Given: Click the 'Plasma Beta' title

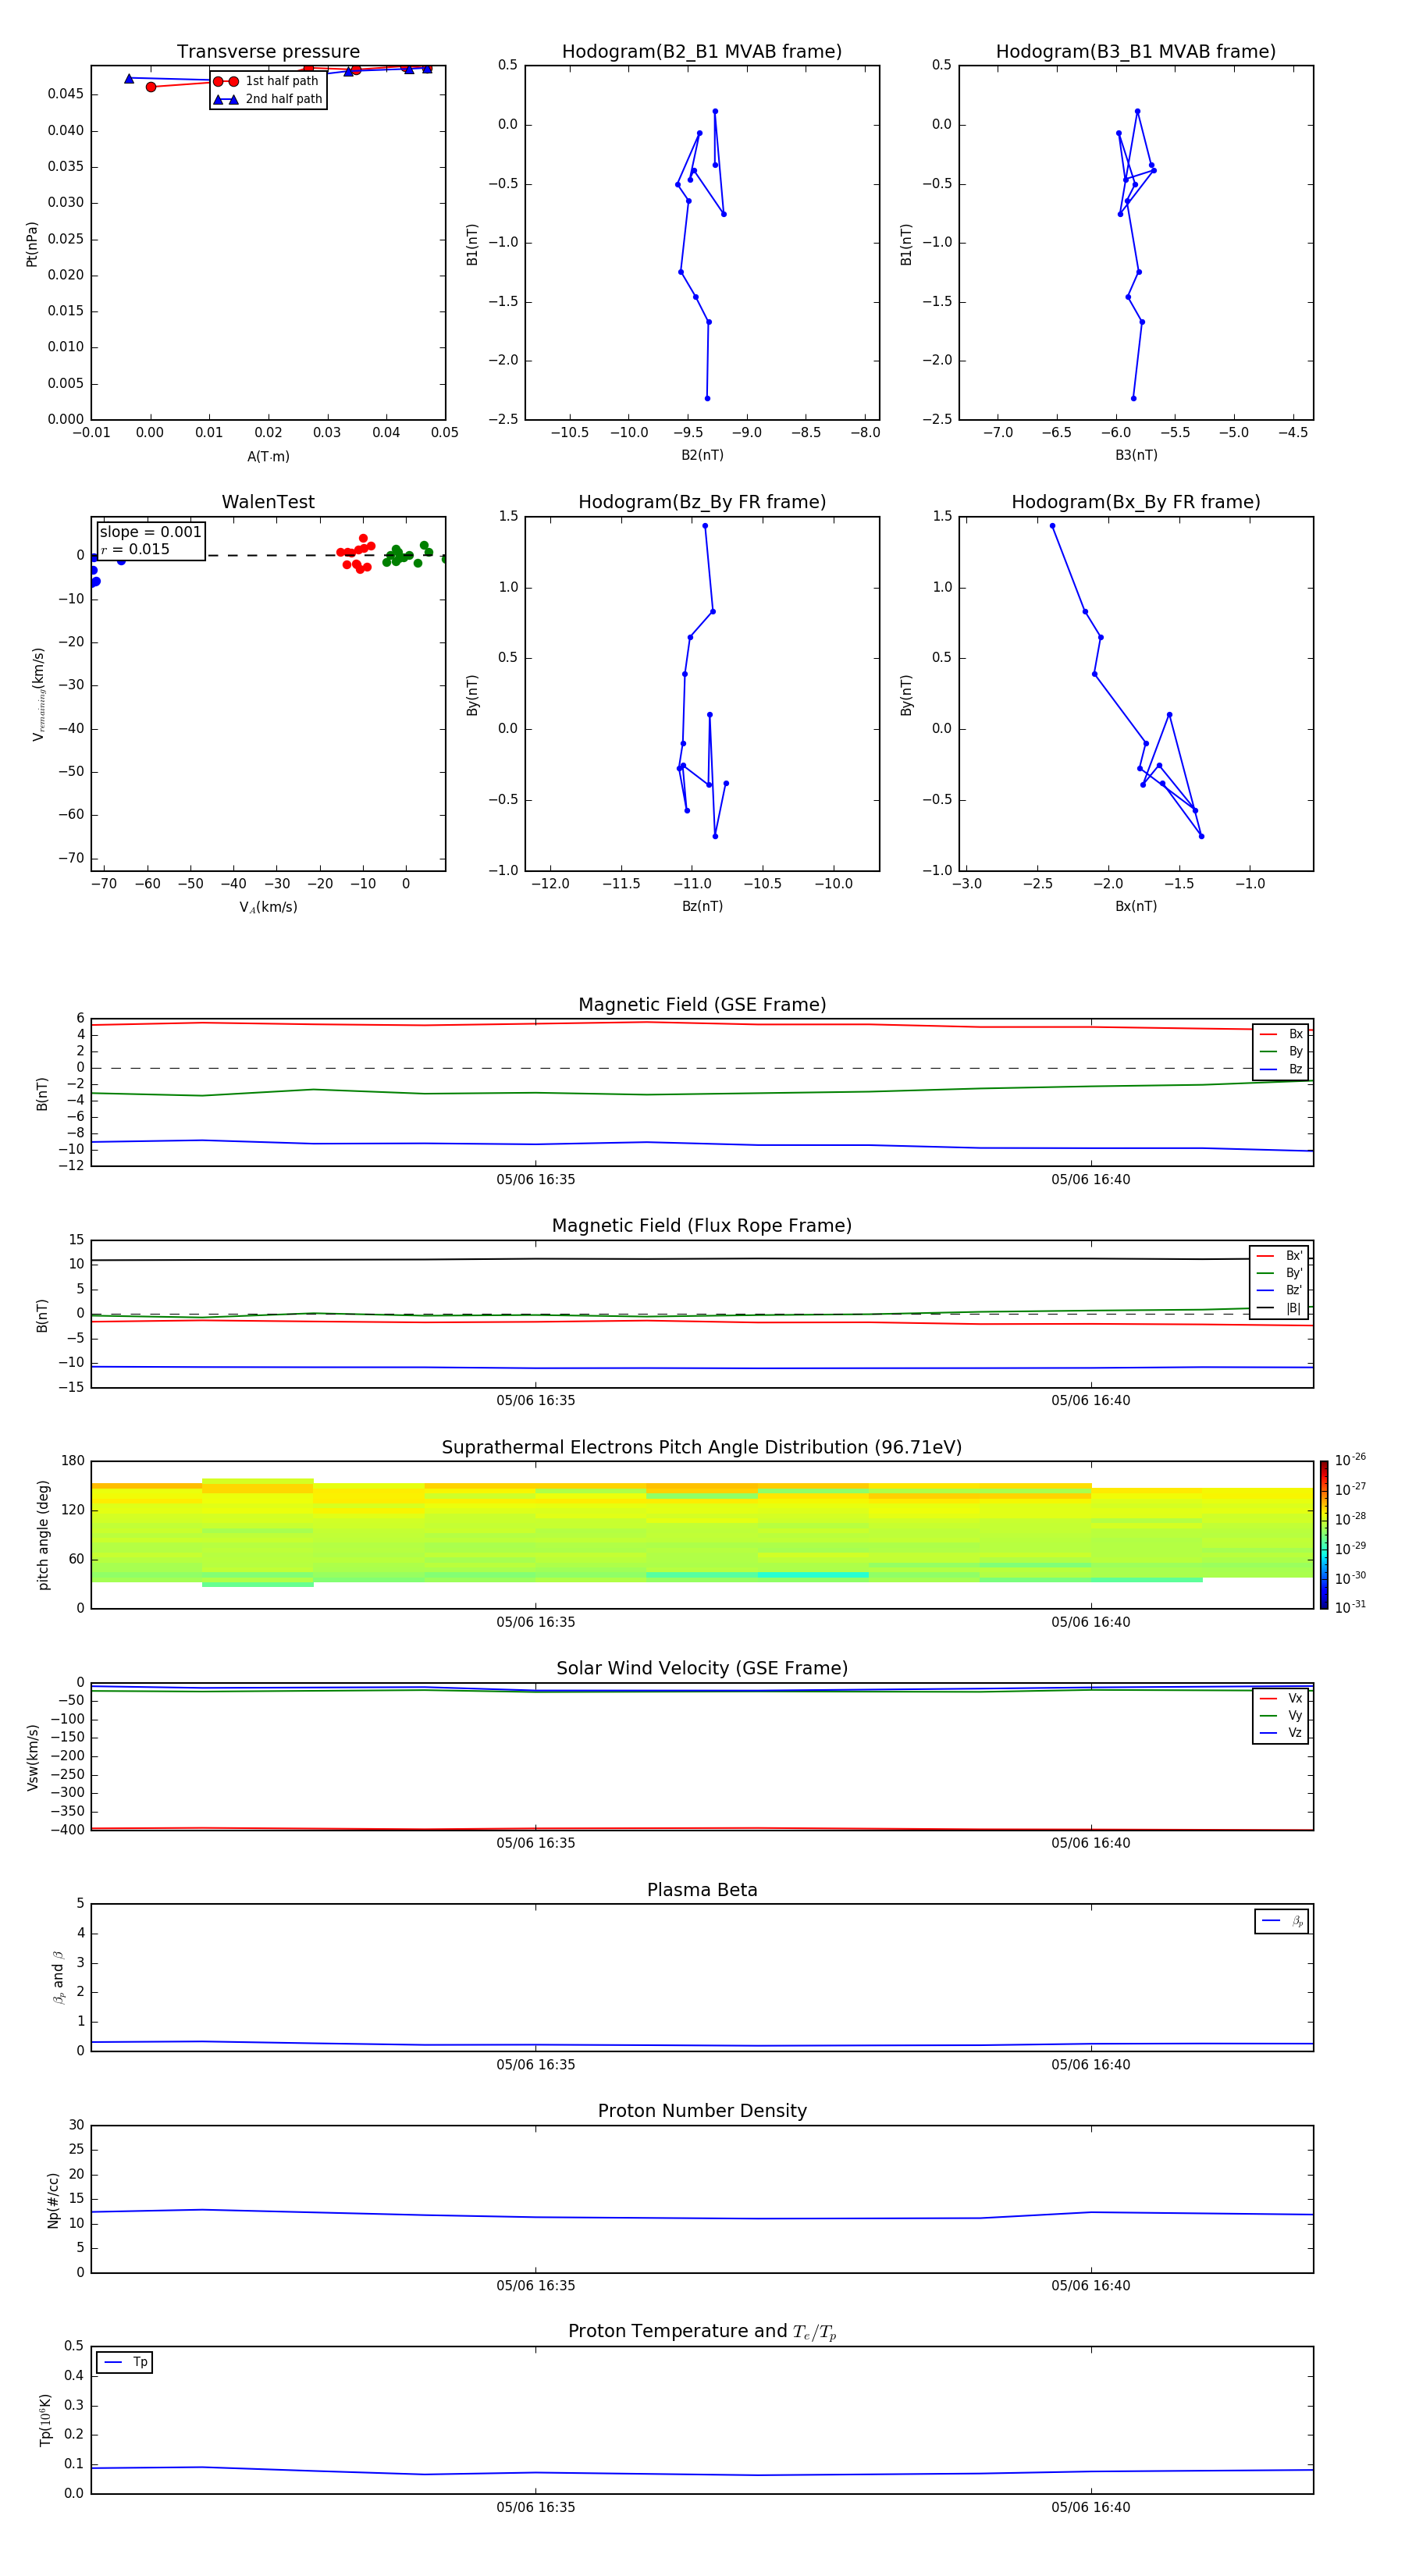Looking at the screenshot, I should (x=702, y=1890).
